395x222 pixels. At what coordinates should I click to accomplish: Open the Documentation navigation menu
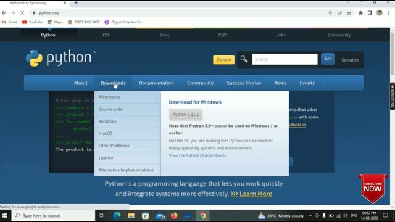pyautogui.click(x=156, y=83)
